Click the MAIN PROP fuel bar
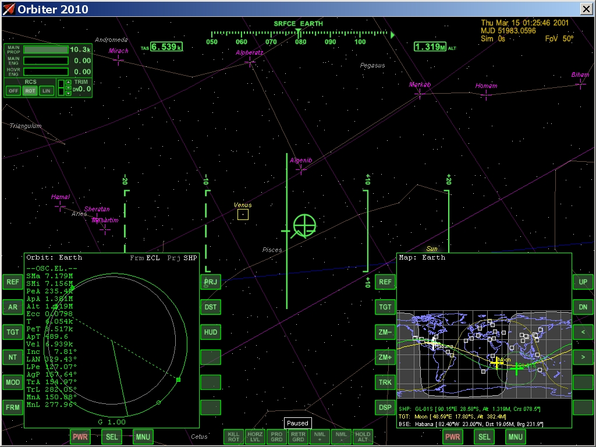 point(46,49)
